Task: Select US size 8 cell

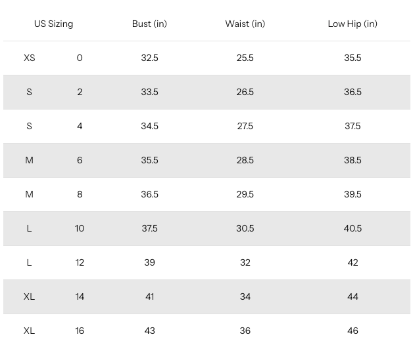Action: (x=80, y=194)
